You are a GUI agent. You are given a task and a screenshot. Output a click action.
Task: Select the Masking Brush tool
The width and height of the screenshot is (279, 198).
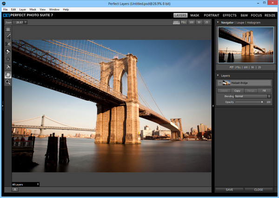(x=8, y=51)
